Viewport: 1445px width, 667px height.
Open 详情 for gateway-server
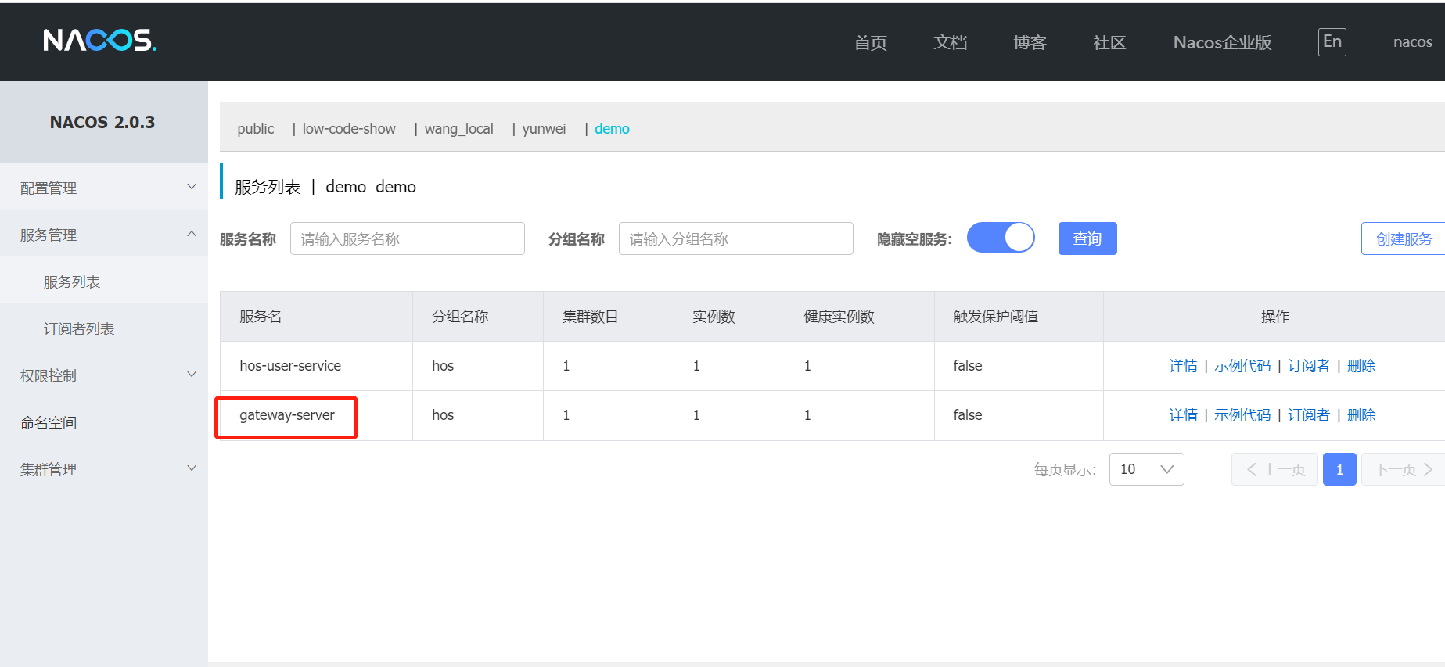(x=1183, y=414)
